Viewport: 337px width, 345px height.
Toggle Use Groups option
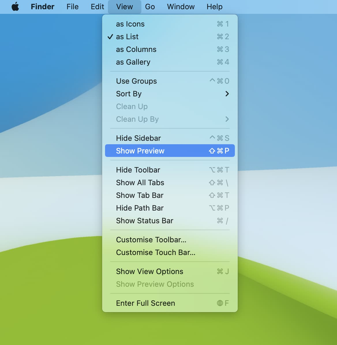[x=170, y=81]
